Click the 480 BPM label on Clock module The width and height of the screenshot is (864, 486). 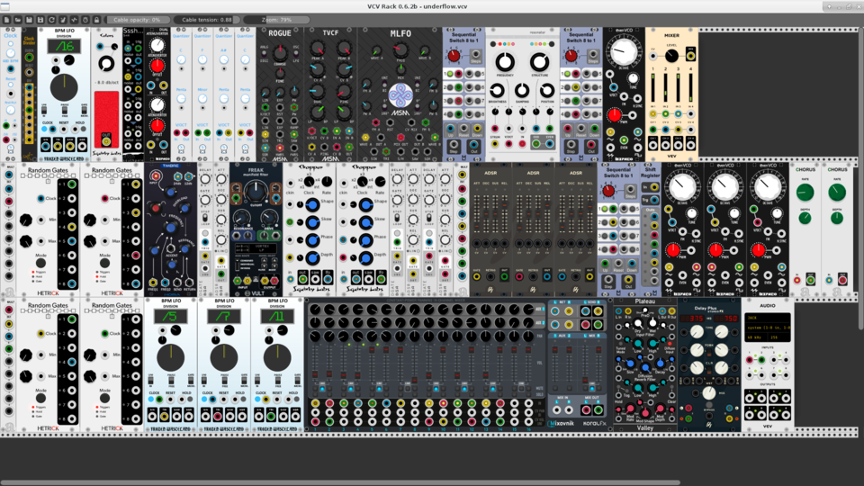point(11,60)
